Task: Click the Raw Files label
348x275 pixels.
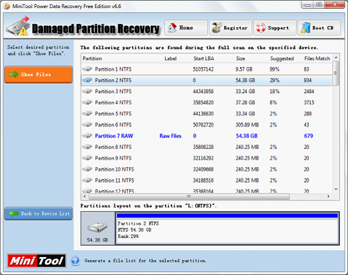Action: (x=170, y=136)
